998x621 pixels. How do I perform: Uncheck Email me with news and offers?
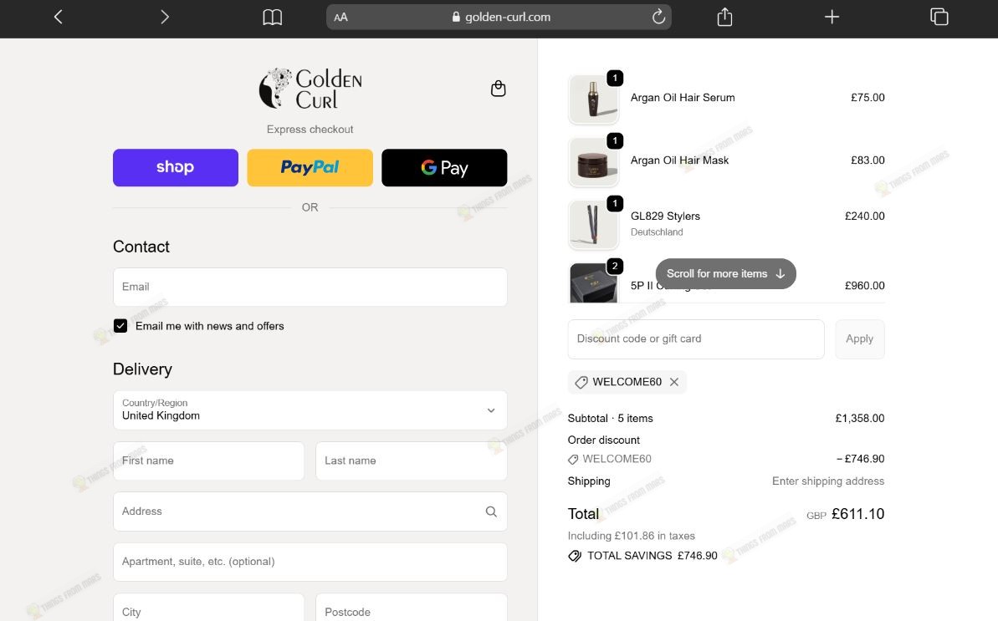tap(120, 325)
